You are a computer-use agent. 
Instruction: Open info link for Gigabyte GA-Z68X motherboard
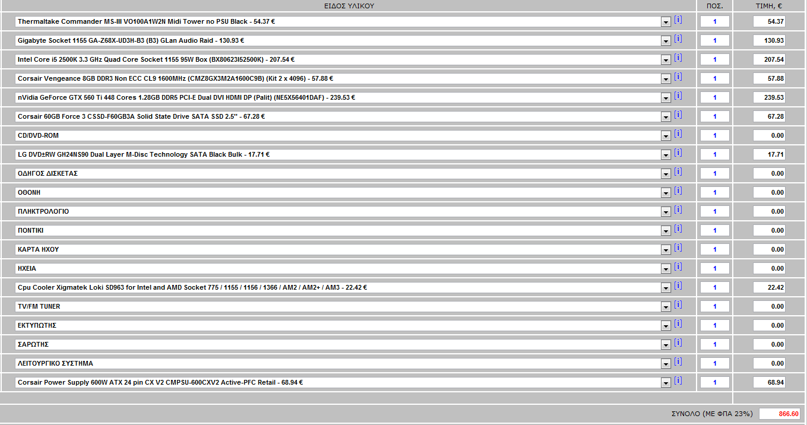point(678,39)
